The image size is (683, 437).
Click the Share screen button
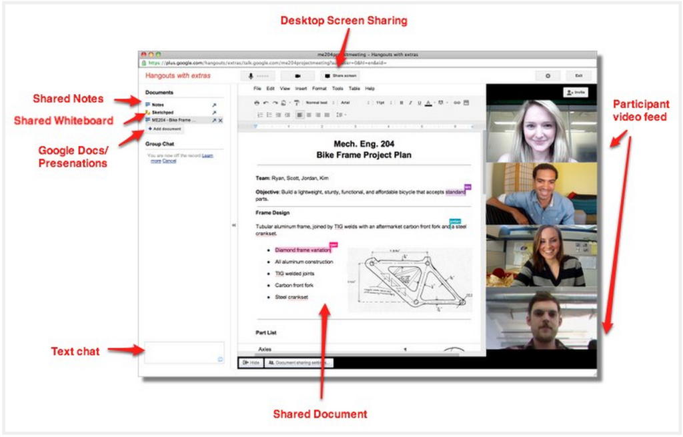pyautogui.click(x=340, y=76)
